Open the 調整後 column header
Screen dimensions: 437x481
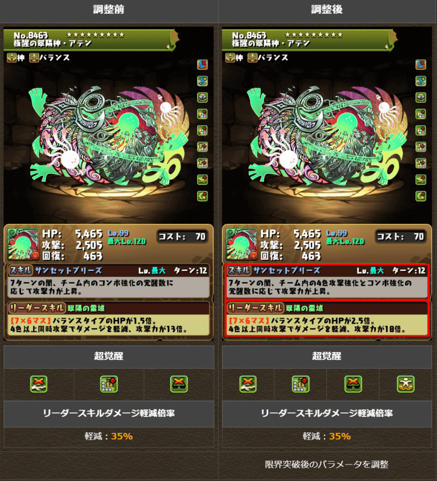coord(327,10)
